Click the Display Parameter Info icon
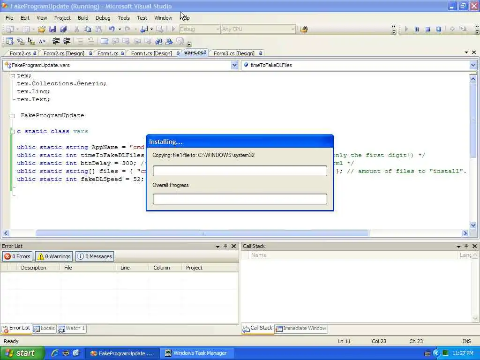Screen dimensions: 480x360 [21, 41]
